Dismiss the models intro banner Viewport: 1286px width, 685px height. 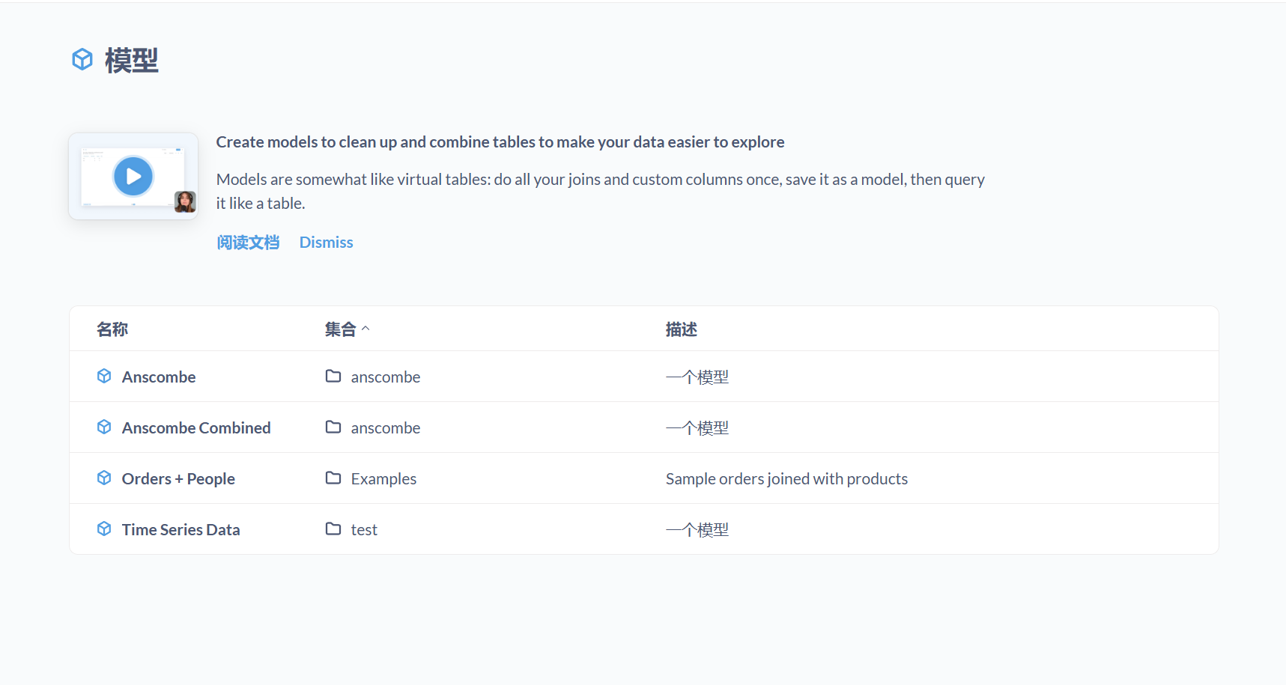pos(326,243)
